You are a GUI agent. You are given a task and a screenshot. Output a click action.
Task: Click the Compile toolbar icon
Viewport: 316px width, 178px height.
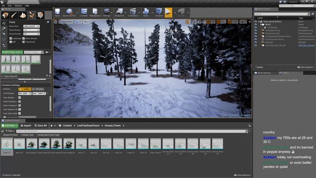click(158, 12)
